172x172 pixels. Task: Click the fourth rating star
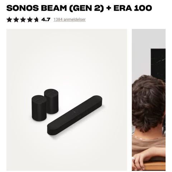point(30,20)
